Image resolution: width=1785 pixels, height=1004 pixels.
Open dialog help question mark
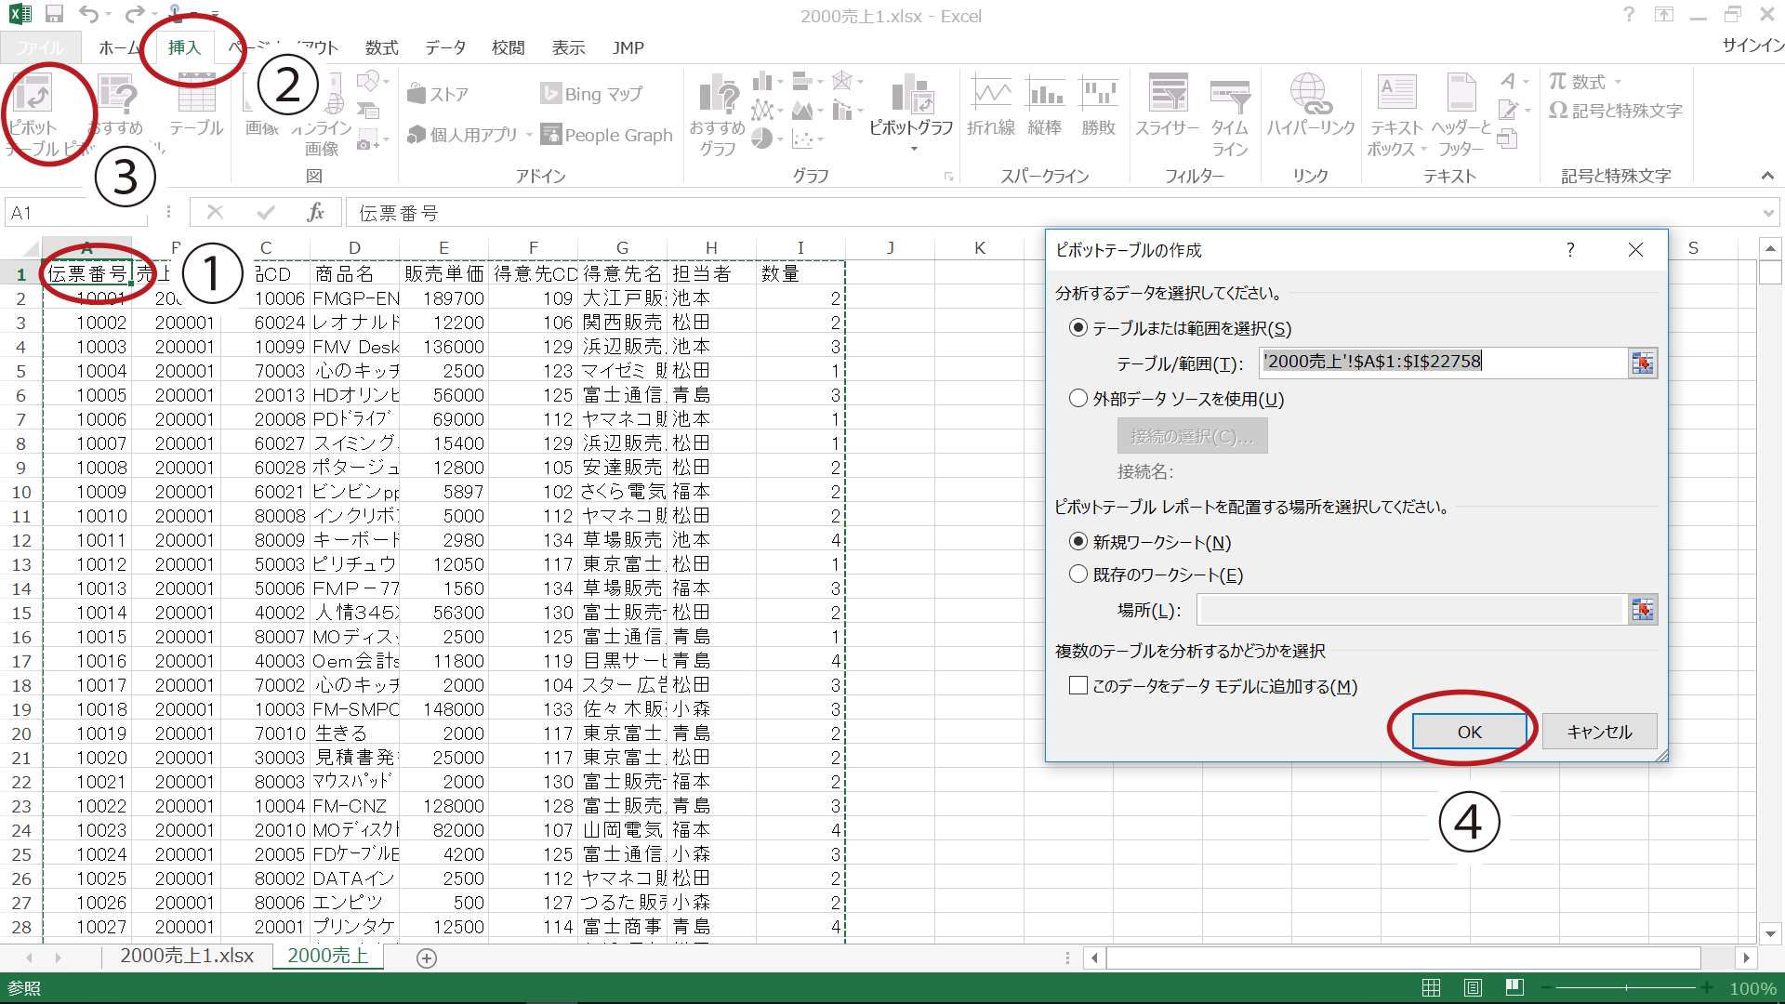coord(1570,249)
